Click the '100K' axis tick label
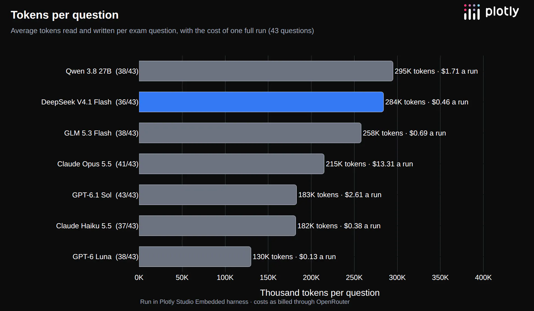 coord(225,277)
